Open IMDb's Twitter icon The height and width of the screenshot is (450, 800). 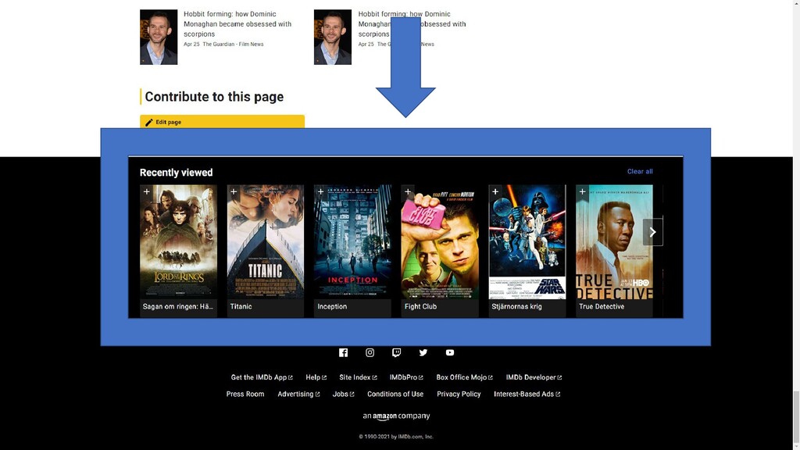tap(423, 352)
